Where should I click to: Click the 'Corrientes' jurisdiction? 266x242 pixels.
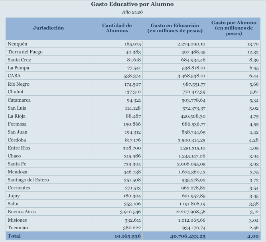point(19,188)
